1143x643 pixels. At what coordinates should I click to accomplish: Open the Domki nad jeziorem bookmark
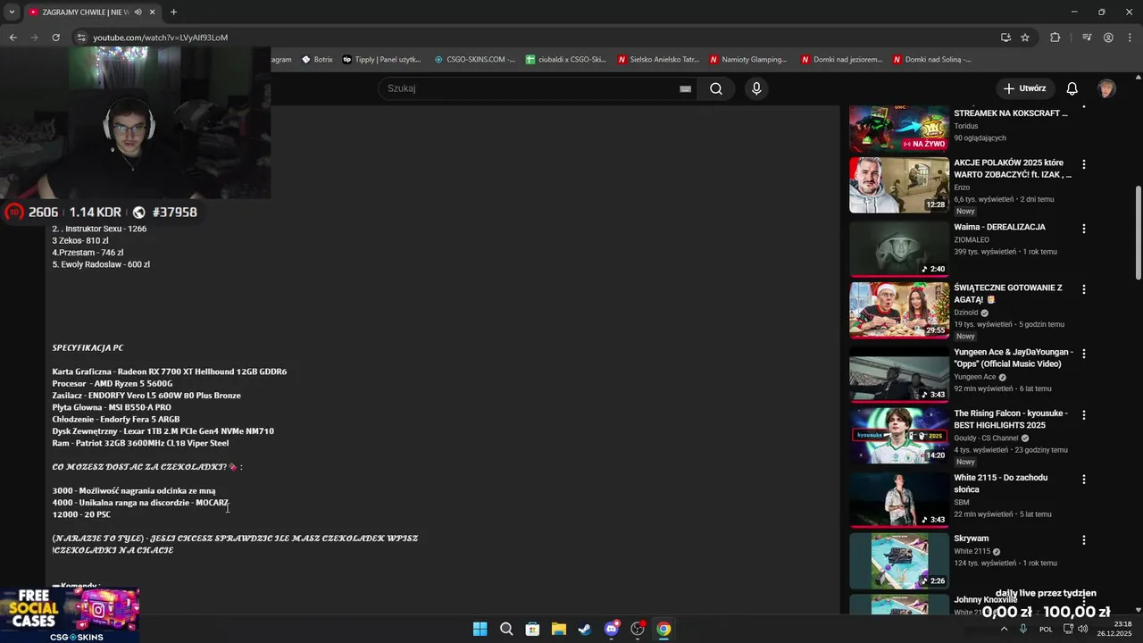point(842,60)
